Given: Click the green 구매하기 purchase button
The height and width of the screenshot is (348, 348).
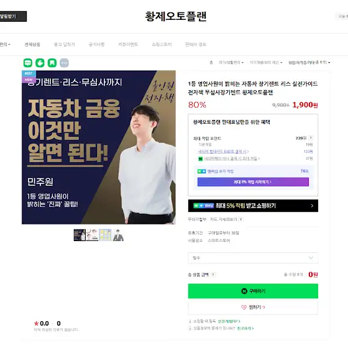Looking at the screenshot, I should tap(253, 291).
